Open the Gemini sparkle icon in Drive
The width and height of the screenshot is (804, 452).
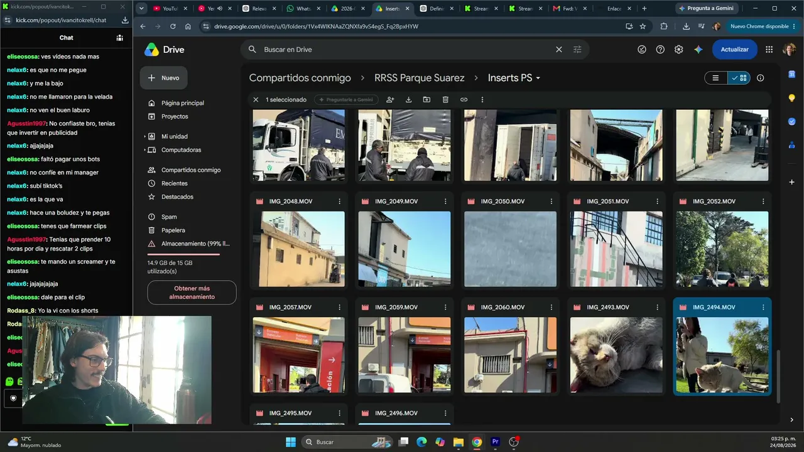point(698,50)
